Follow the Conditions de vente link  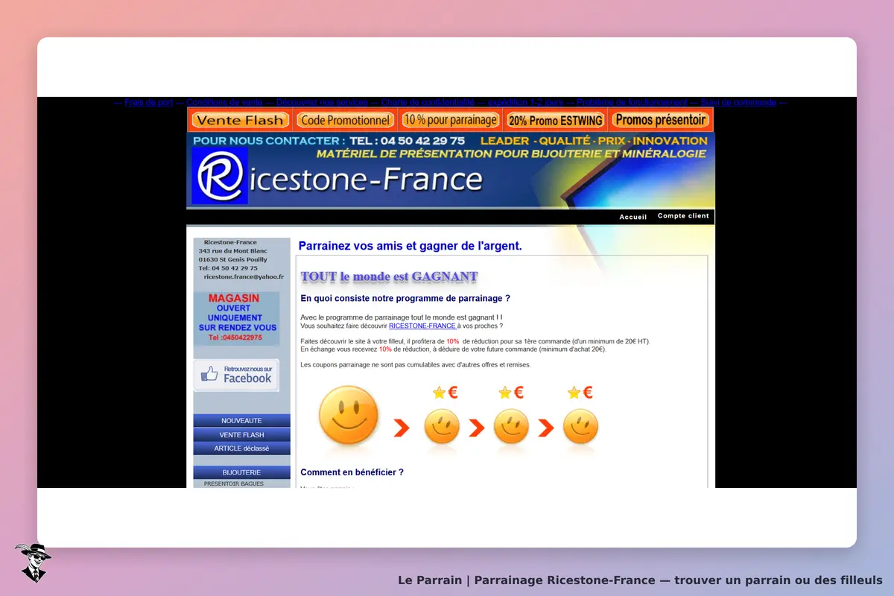[x=224, y=103]
